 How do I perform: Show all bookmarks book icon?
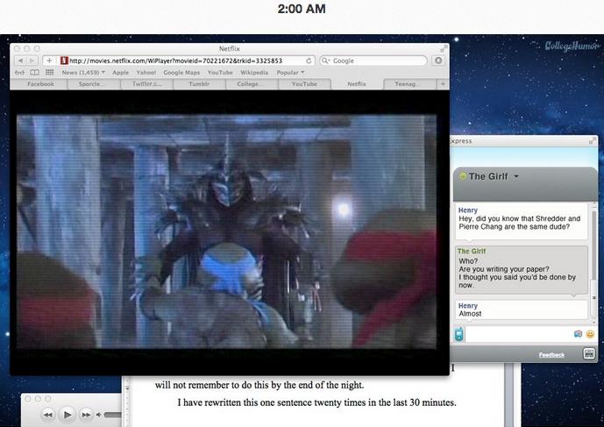click(x=33, y=73)
